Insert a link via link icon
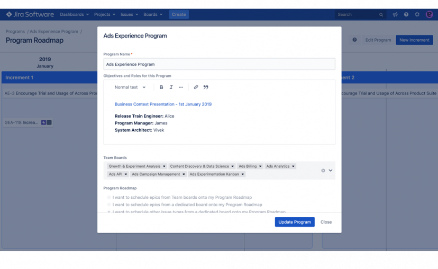 (x=196, y=87)
